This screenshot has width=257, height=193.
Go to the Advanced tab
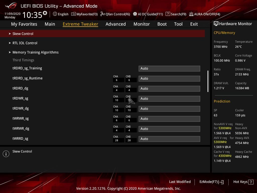point(116,24)
